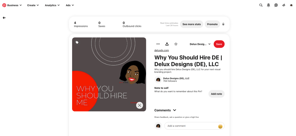
Task: Open the search magnifier icon
Action: point(261,5)
